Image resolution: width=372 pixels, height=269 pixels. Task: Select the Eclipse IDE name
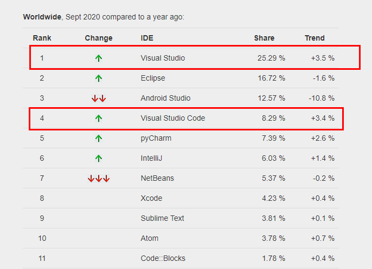pyautogui.click(x=153, y=78)
